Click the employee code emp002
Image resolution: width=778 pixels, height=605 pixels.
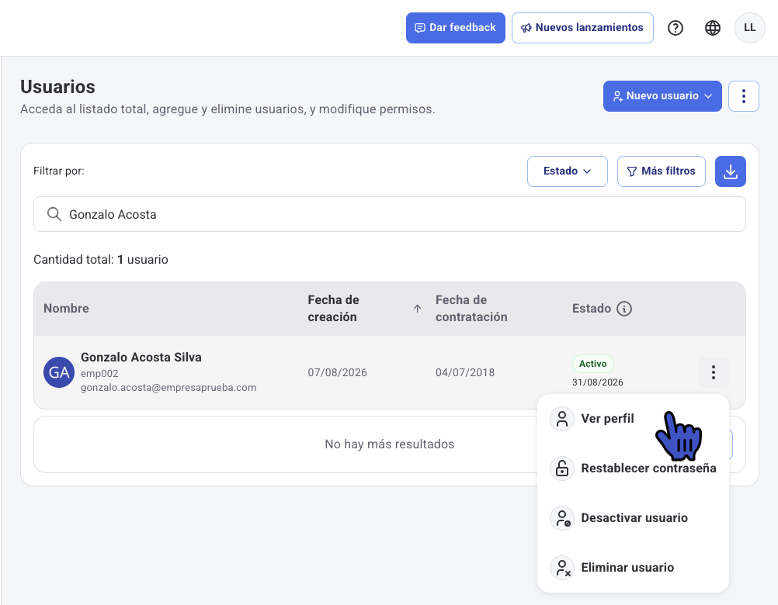point(99,374)
